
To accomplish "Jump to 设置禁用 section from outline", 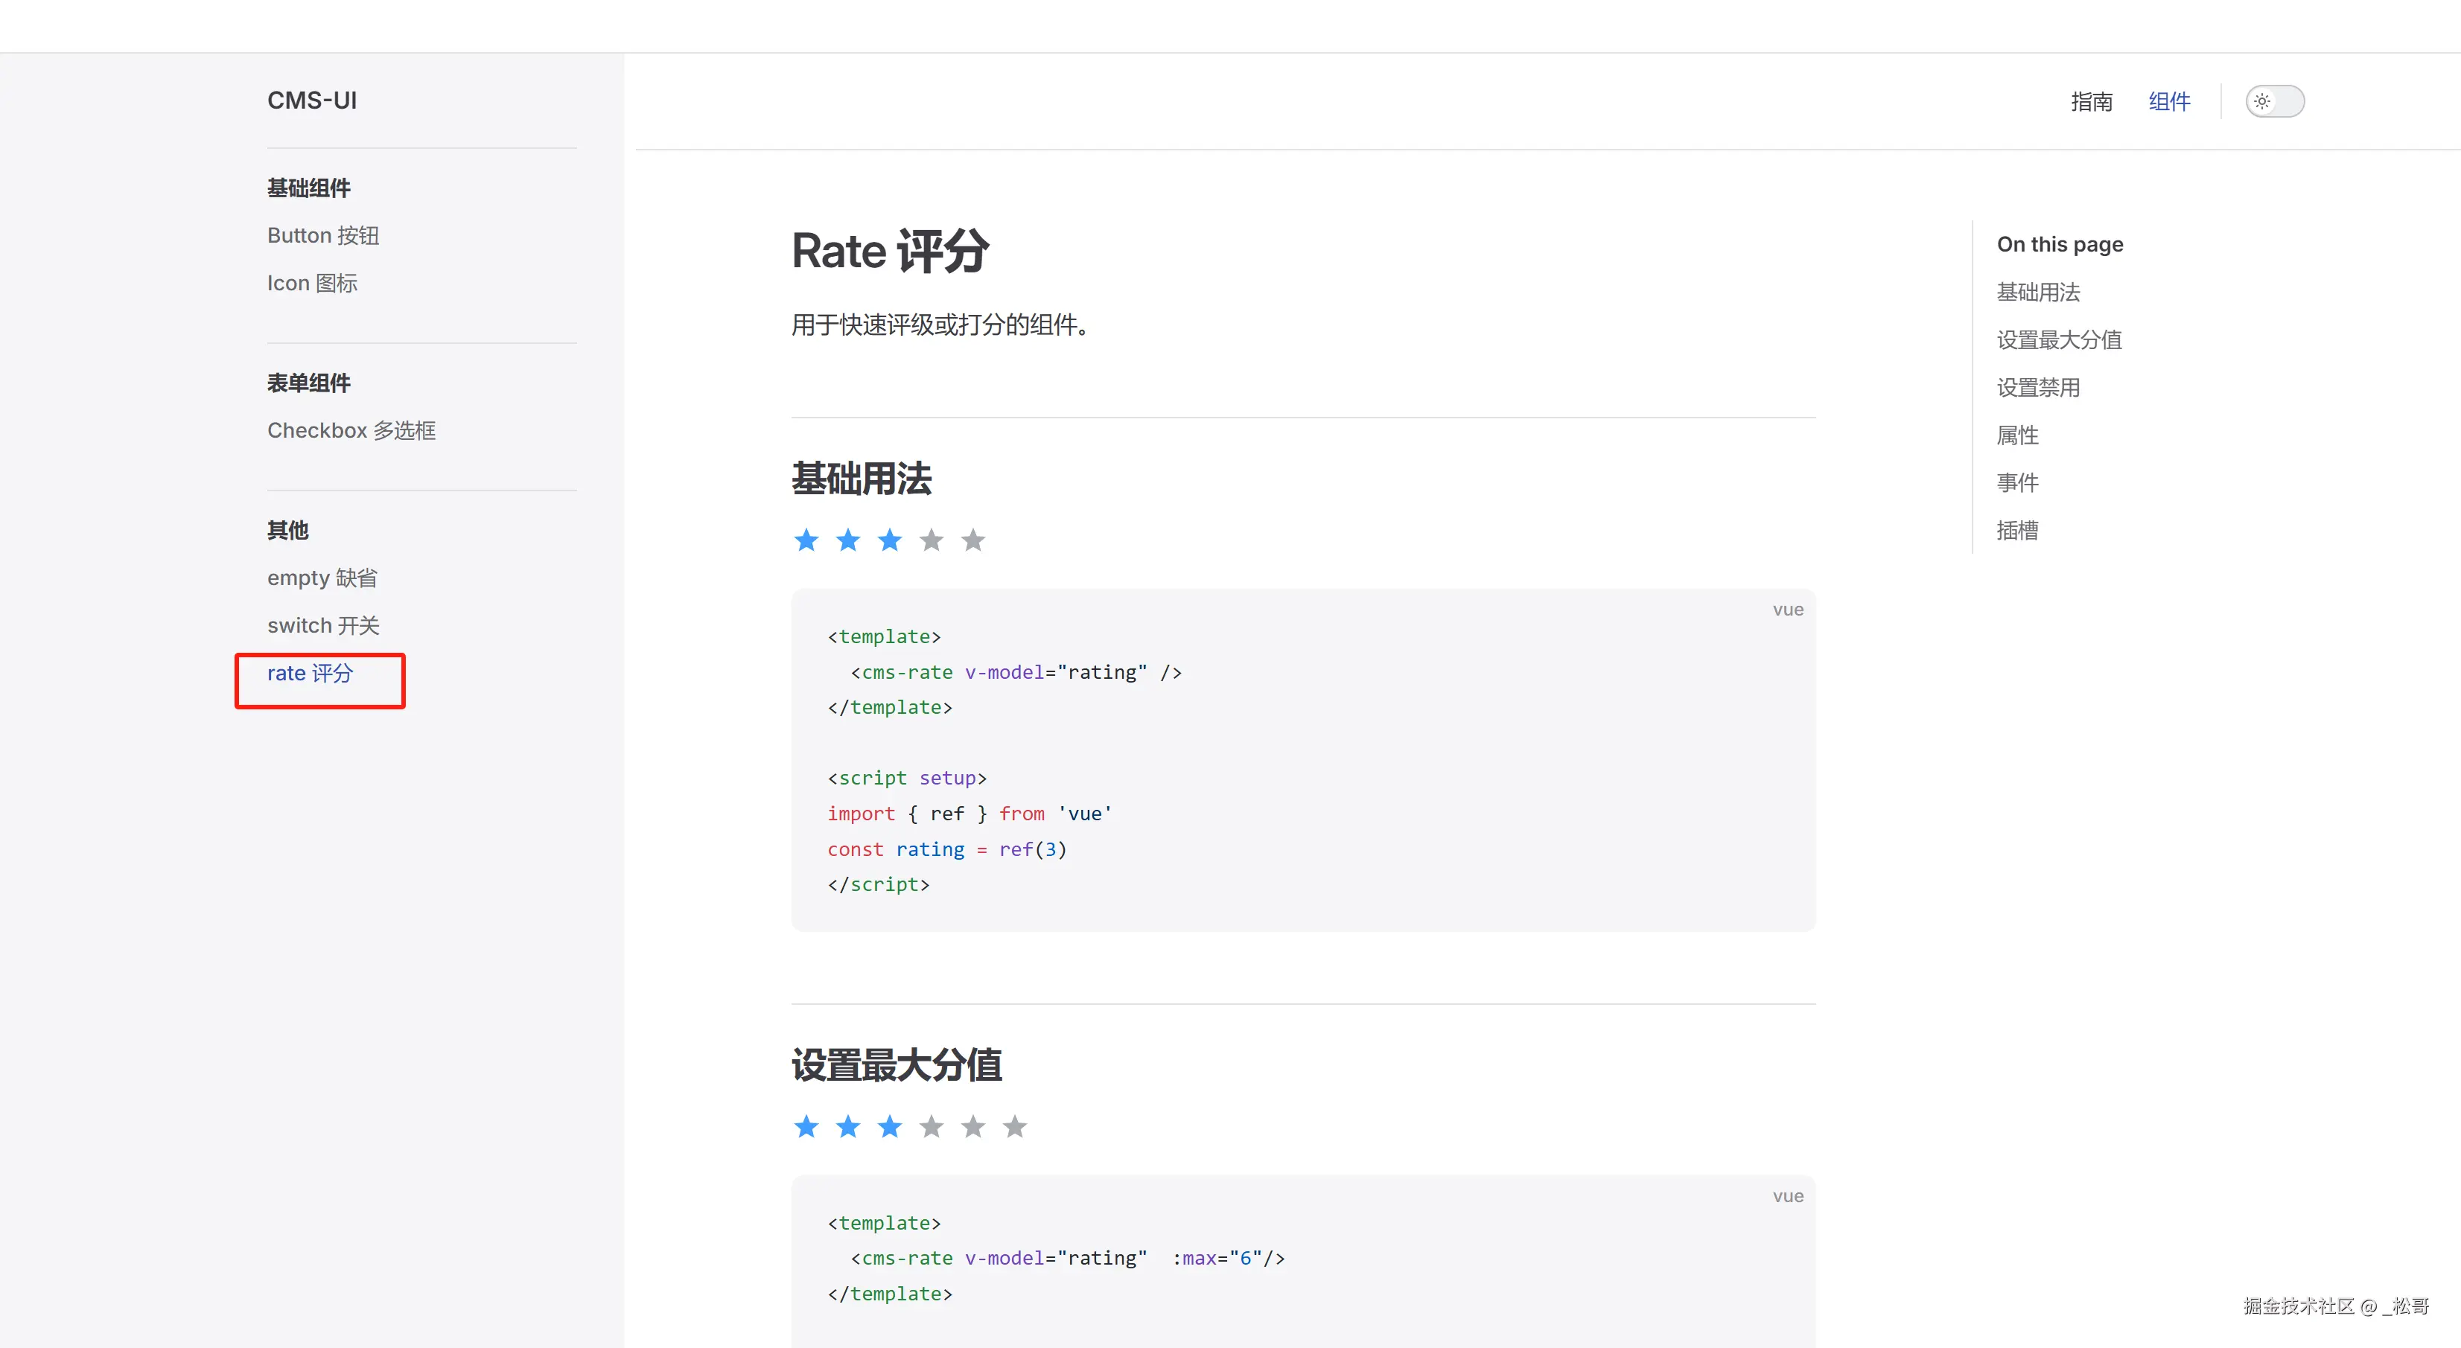I will click(2038, 388).
